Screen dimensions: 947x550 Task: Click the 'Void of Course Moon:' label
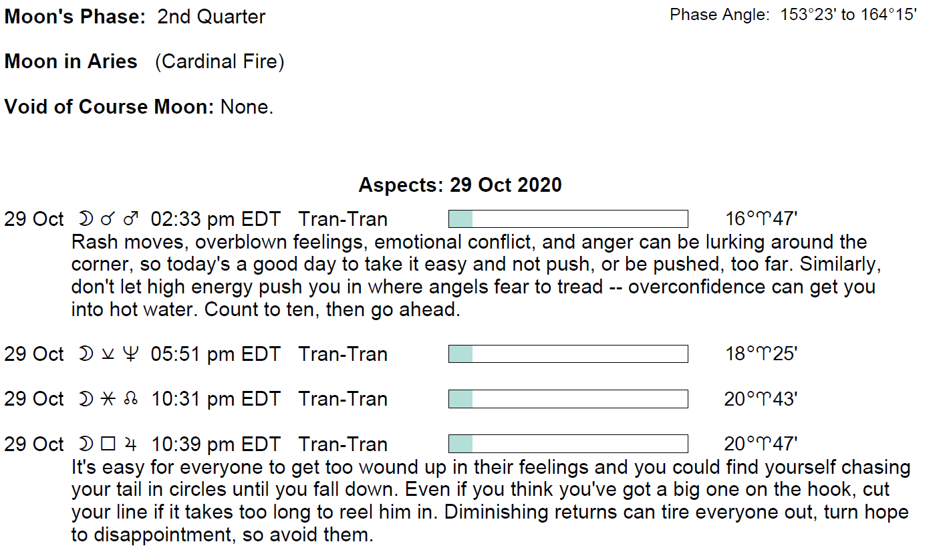coord(110,107)
